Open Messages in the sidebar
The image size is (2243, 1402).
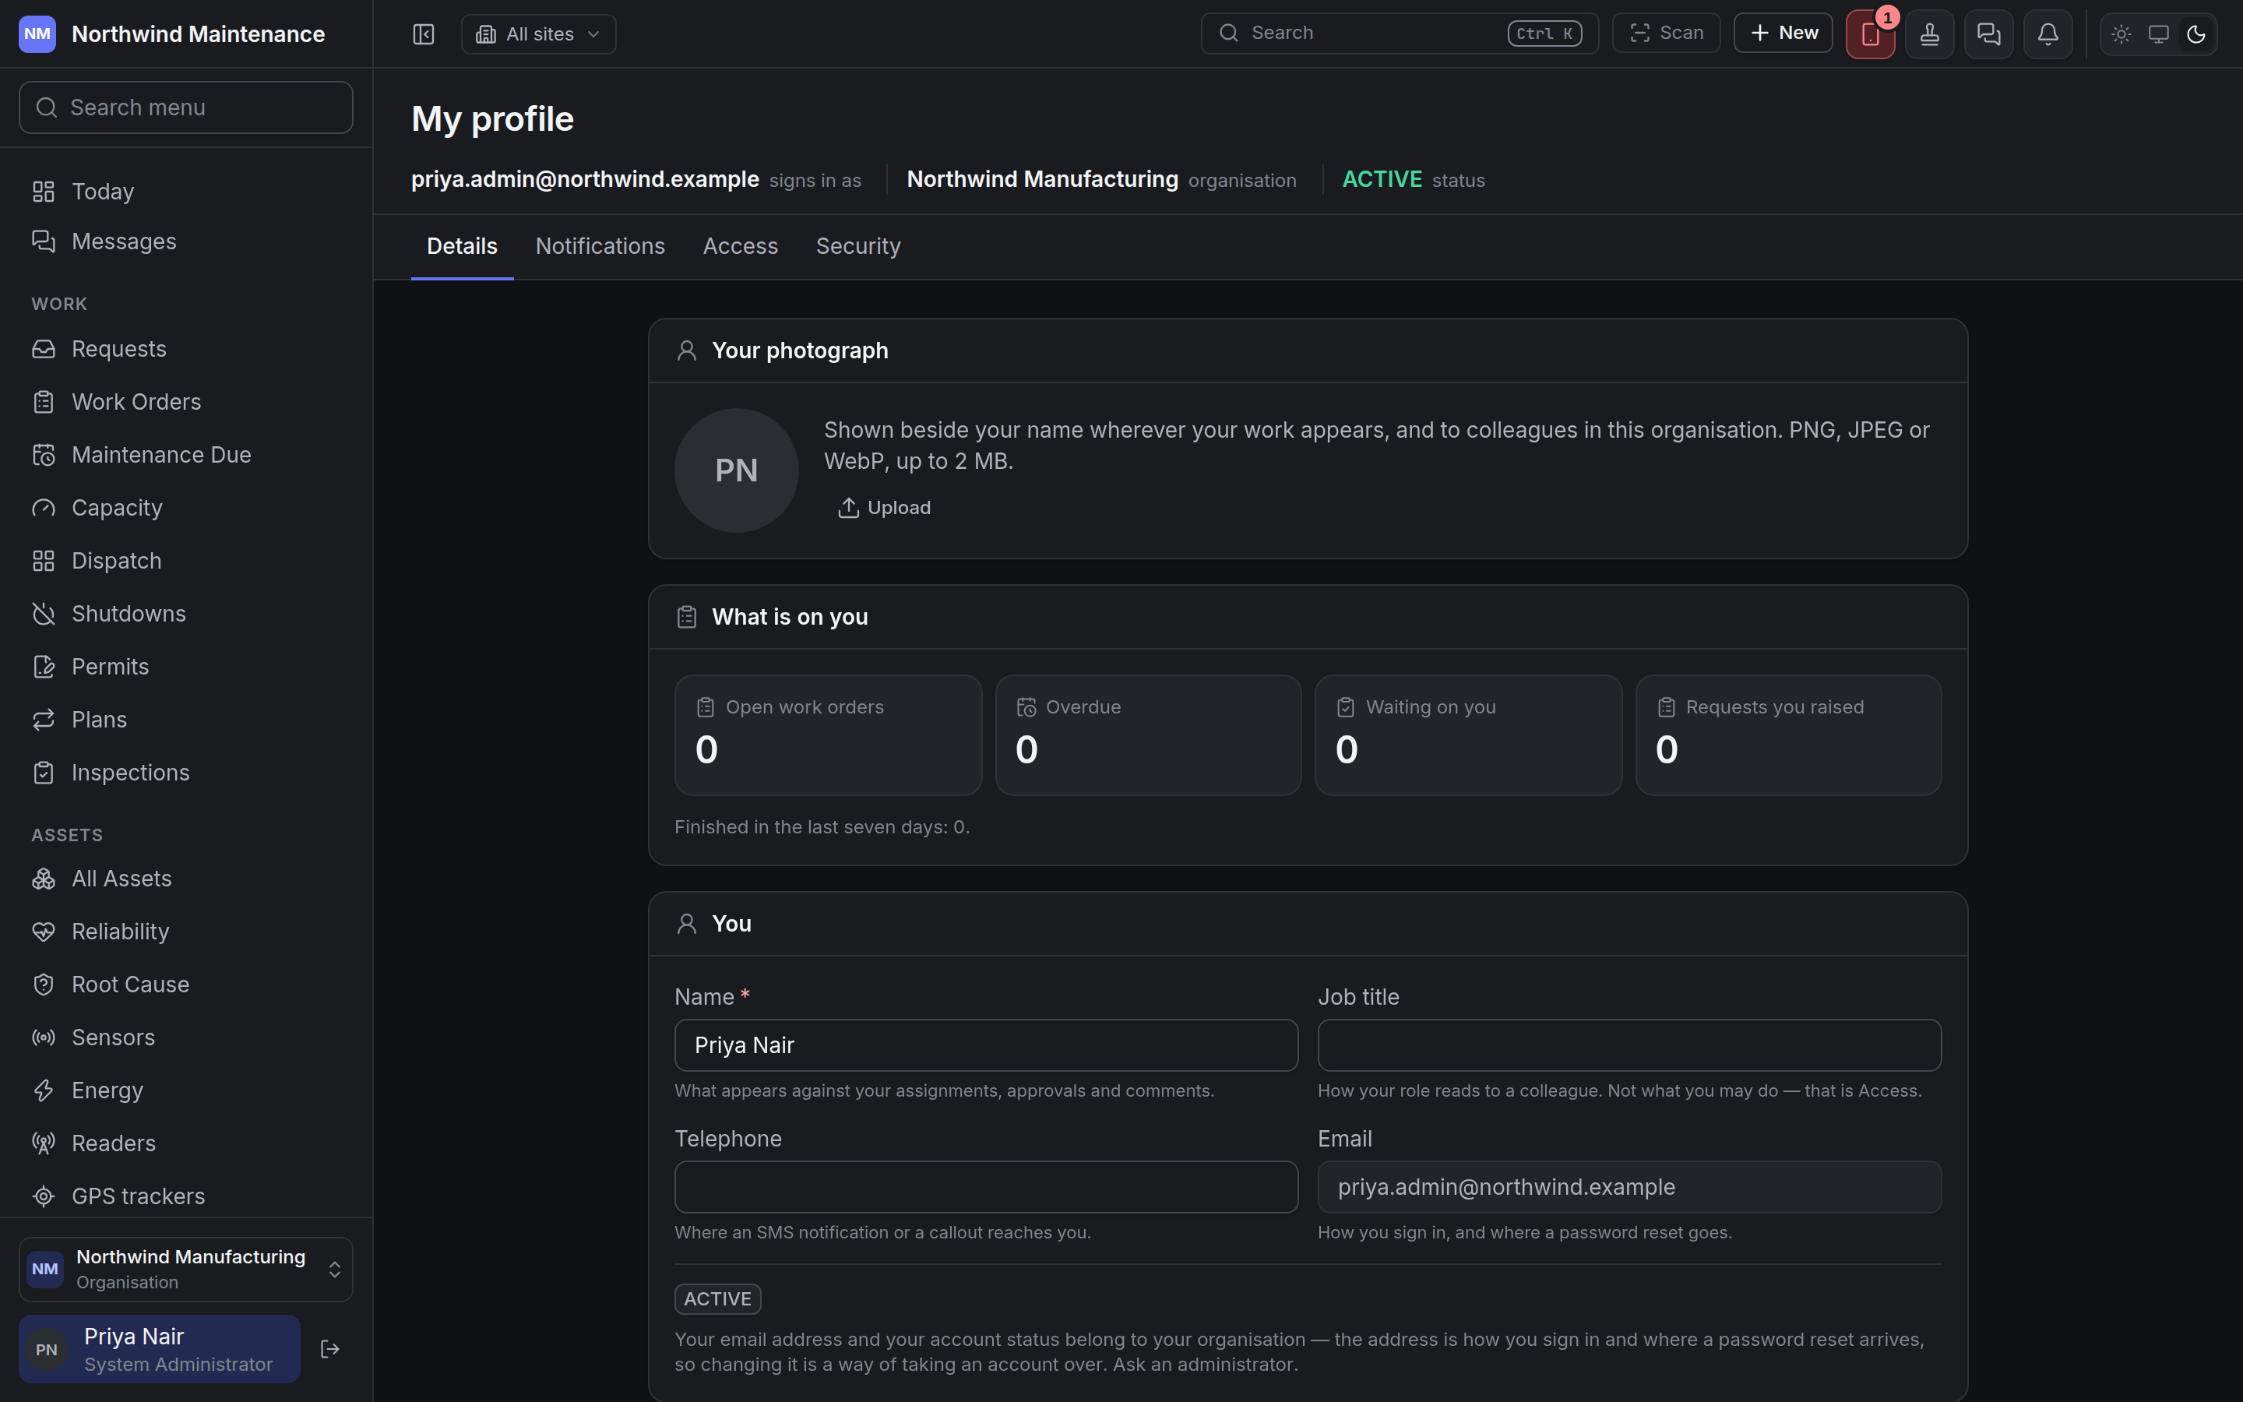(x=186, y=241)
